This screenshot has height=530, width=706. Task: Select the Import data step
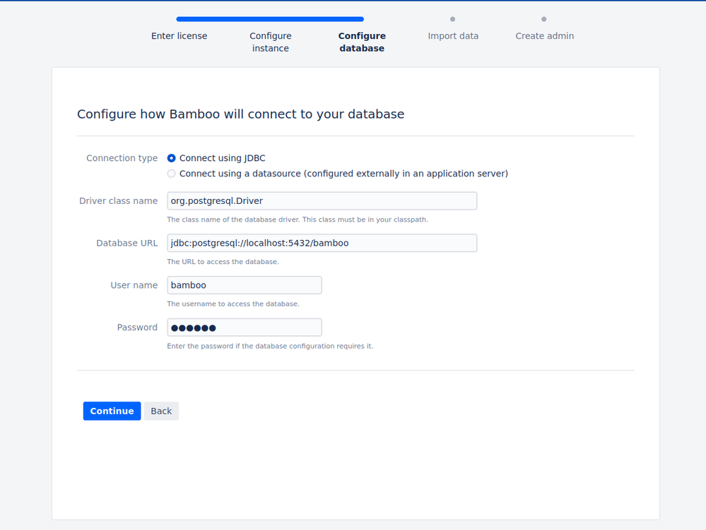[x=453, y=36]
